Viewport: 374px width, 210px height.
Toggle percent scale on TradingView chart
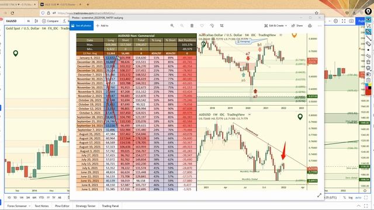344,198
